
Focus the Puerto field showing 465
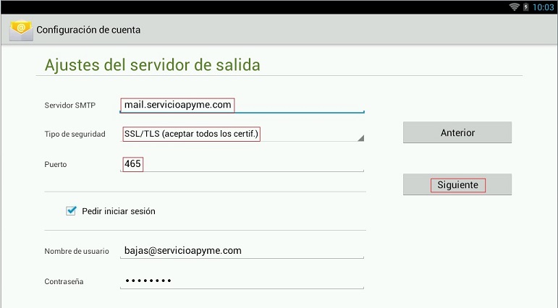tap(241, 164)
